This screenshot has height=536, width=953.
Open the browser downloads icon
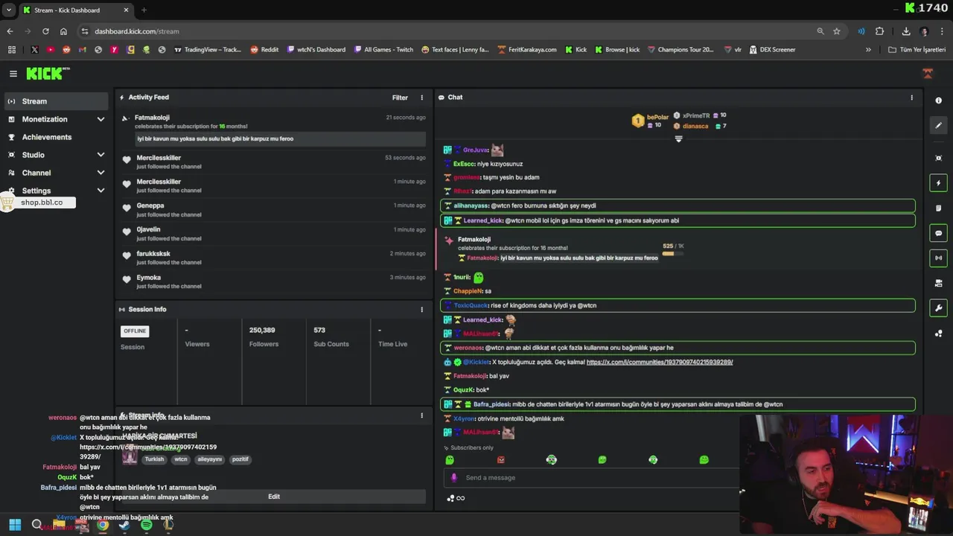click(x=906, y=31)
